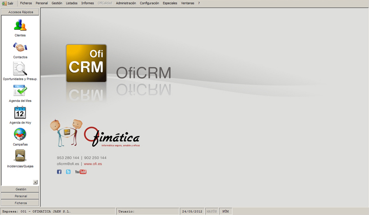Viewport: 369px width, 215px height.
Task: Collapse the Accesos Rápidos panel header
Action: (x=20, y=12)
